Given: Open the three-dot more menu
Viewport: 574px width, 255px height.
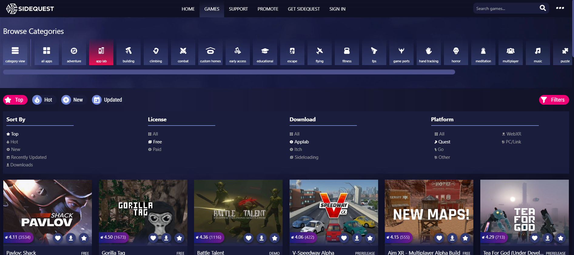Looking at the screenshot, I should (560, 8).
